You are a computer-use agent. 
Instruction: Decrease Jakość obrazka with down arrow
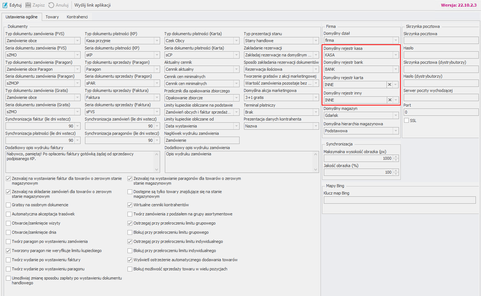396,174
